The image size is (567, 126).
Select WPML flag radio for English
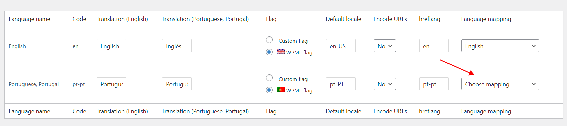[x=269, y=52]
